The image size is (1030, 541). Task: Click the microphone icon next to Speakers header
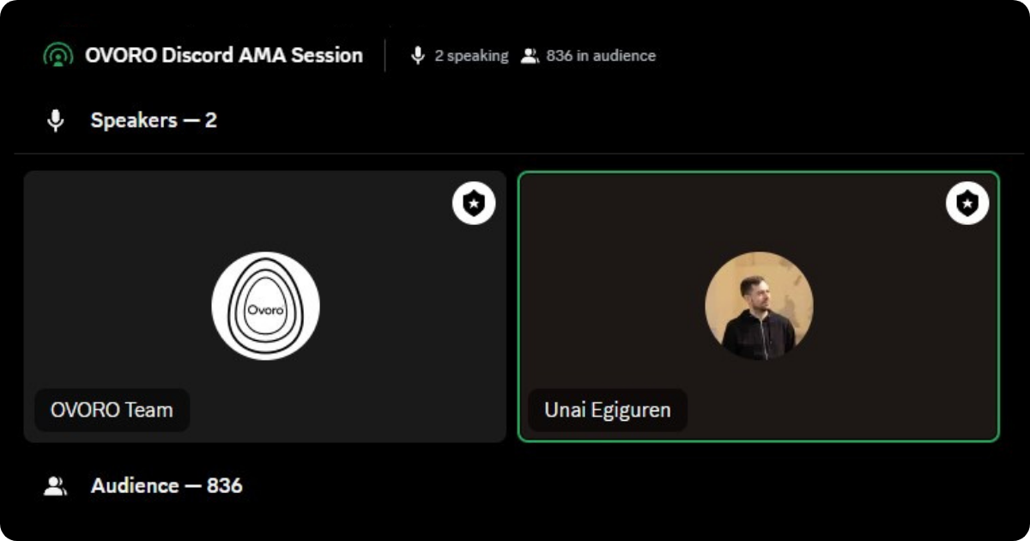coord(56,120)
